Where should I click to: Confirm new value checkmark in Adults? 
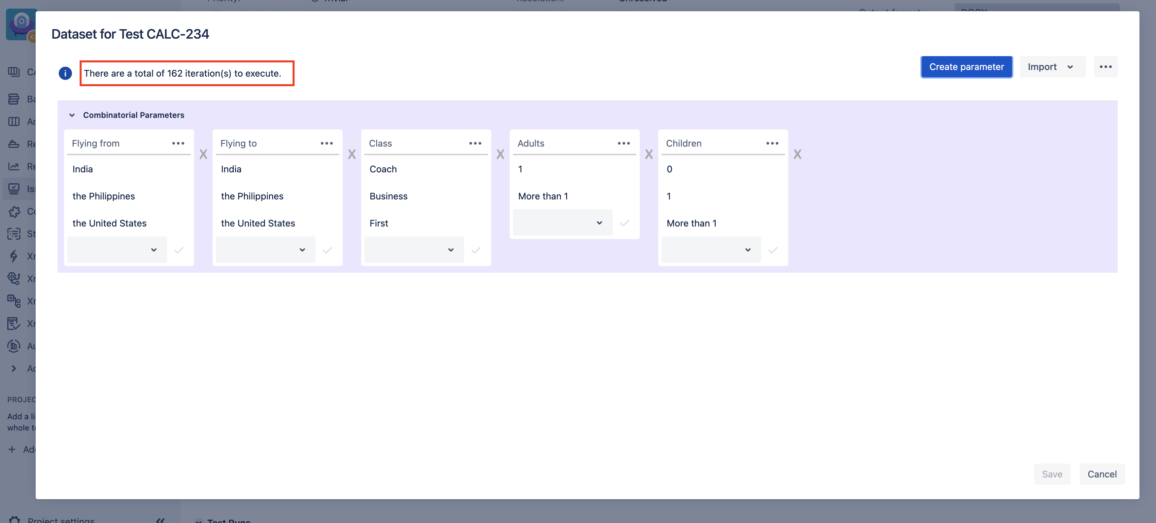pyautogui.click(x=625, y=223)
